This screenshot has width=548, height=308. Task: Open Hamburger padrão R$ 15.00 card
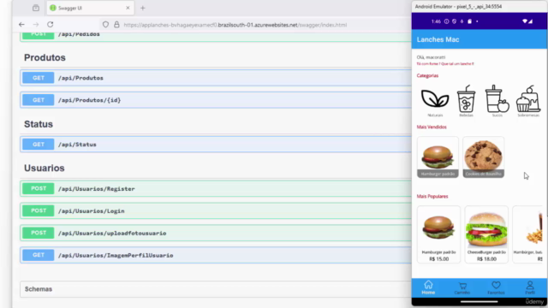(438, 234)
